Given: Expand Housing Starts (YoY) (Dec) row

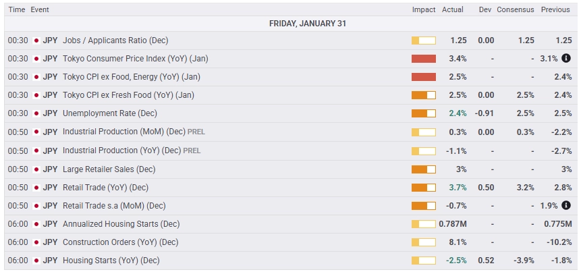Looking at the screenshot, I should point(290,261).
